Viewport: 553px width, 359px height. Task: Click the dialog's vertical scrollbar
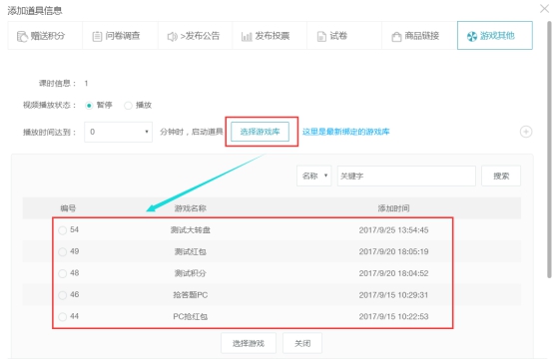[549, 150]
